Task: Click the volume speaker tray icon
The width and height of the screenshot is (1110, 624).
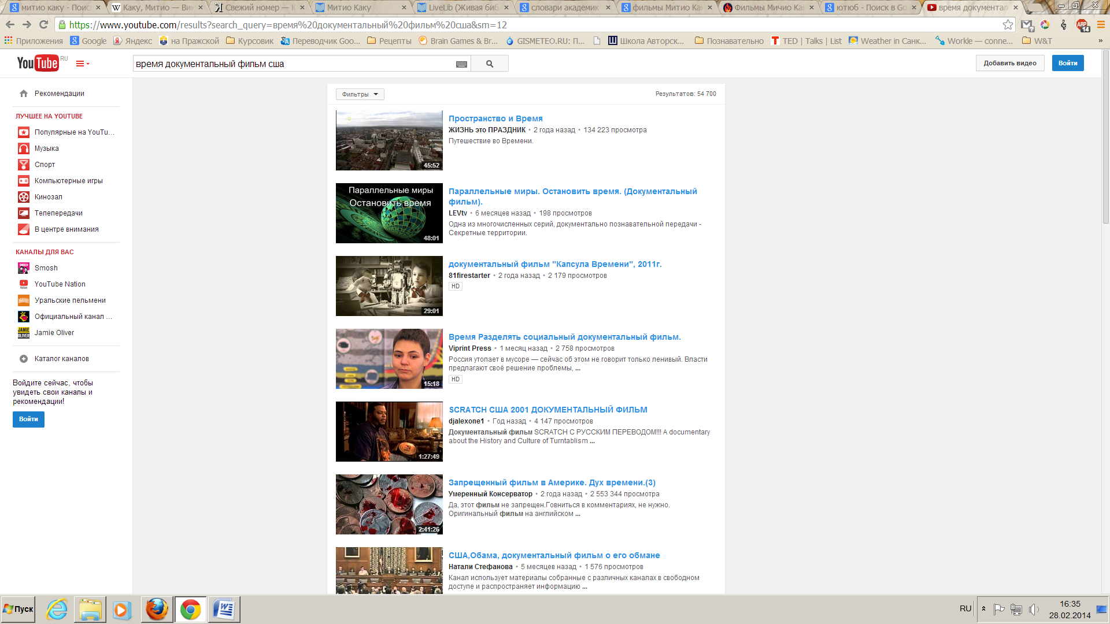Action: point(1034,610)
